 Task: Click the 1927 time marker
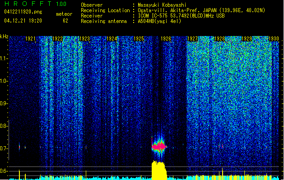[192, 39]
